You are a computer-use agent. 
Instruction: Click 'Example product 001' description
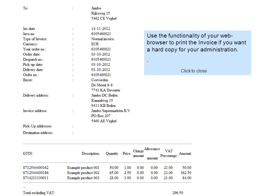click(x=83, y=168)
